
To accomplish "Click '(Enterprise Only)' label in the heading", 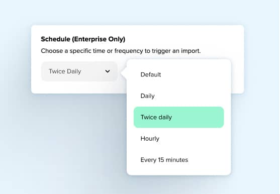I will pyautogui.click(x=99, y=39).
